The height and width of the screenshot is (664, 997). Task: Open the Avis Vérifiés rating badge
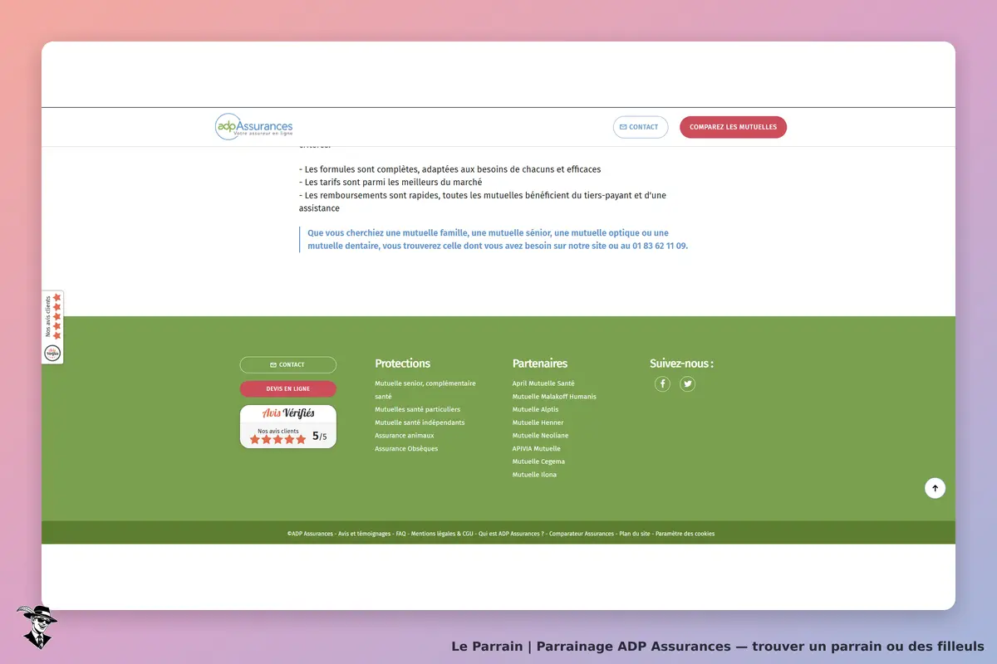[x=288, y=427]
